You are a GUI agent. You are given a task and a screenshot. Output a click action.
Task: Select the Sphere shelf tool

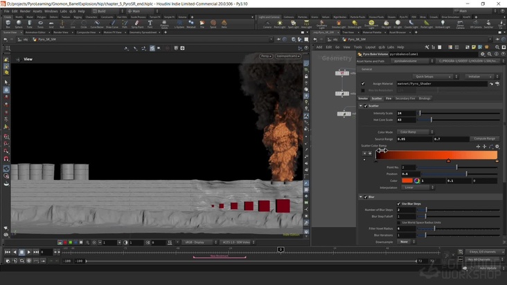point(19,24)
